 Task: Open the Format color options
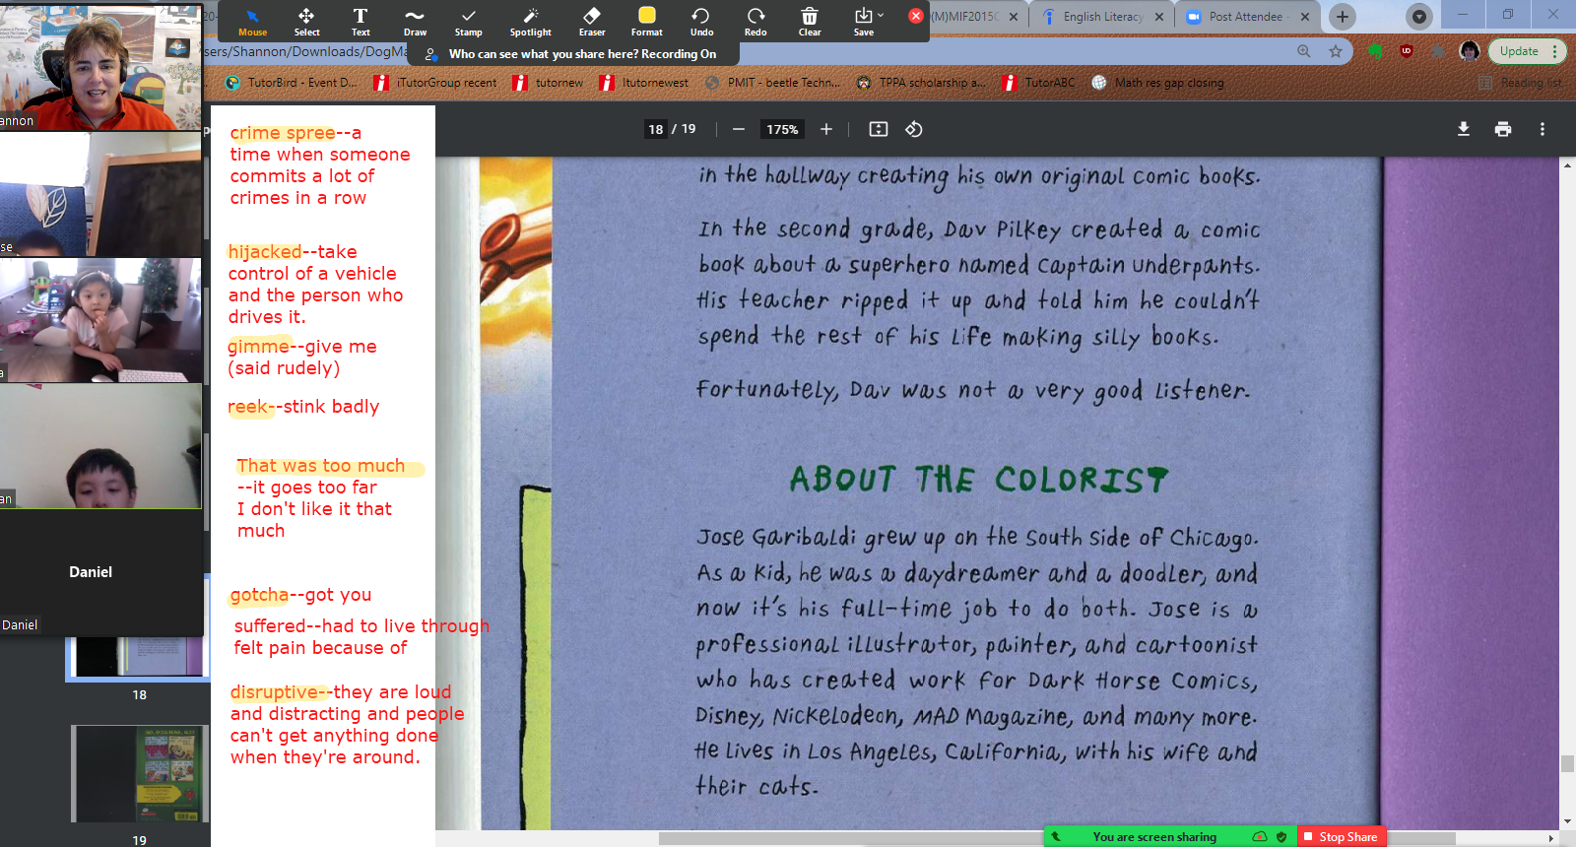click(647, 22)
